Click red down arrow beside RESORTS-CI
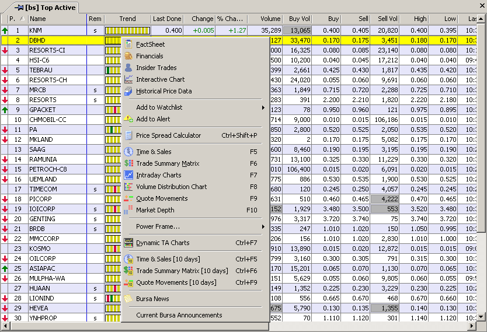 5,50
